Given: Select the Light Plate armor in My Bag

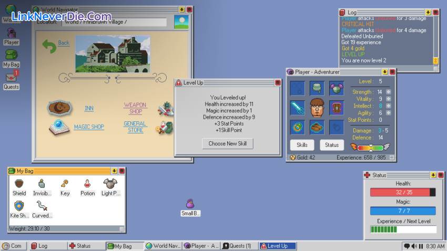Looking at the screenshot, I should click(110, 187).
